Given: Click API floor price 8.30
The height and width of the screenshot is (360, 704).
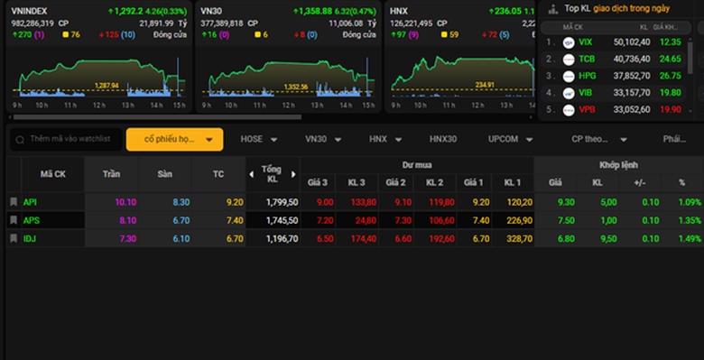Looking at the screenshot, I should coord(181,202).
